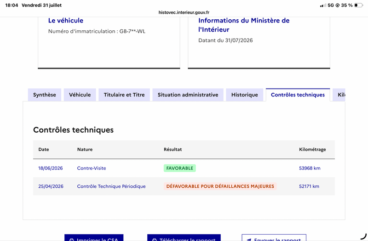The image size is (368, 241).
Task: Open the Synthèse tab
Action: (x=45, y=95)
